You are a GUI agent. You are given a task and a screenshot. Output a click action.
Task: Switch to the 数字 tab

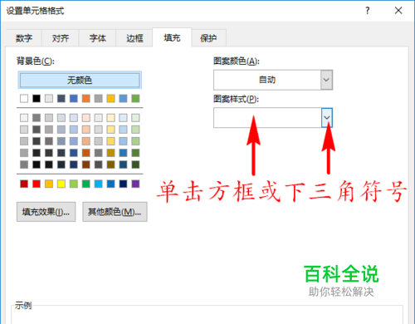coord(24,38)
